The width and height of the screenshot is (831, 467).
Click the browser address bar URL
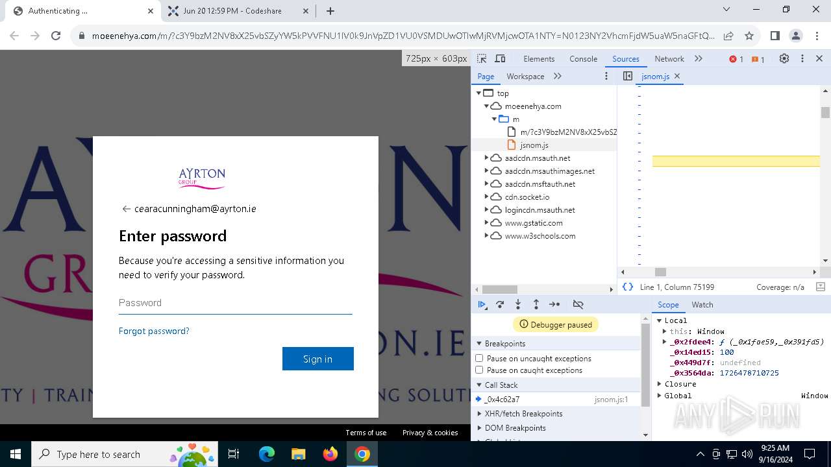pyautogui.click(x=403, y=36)
